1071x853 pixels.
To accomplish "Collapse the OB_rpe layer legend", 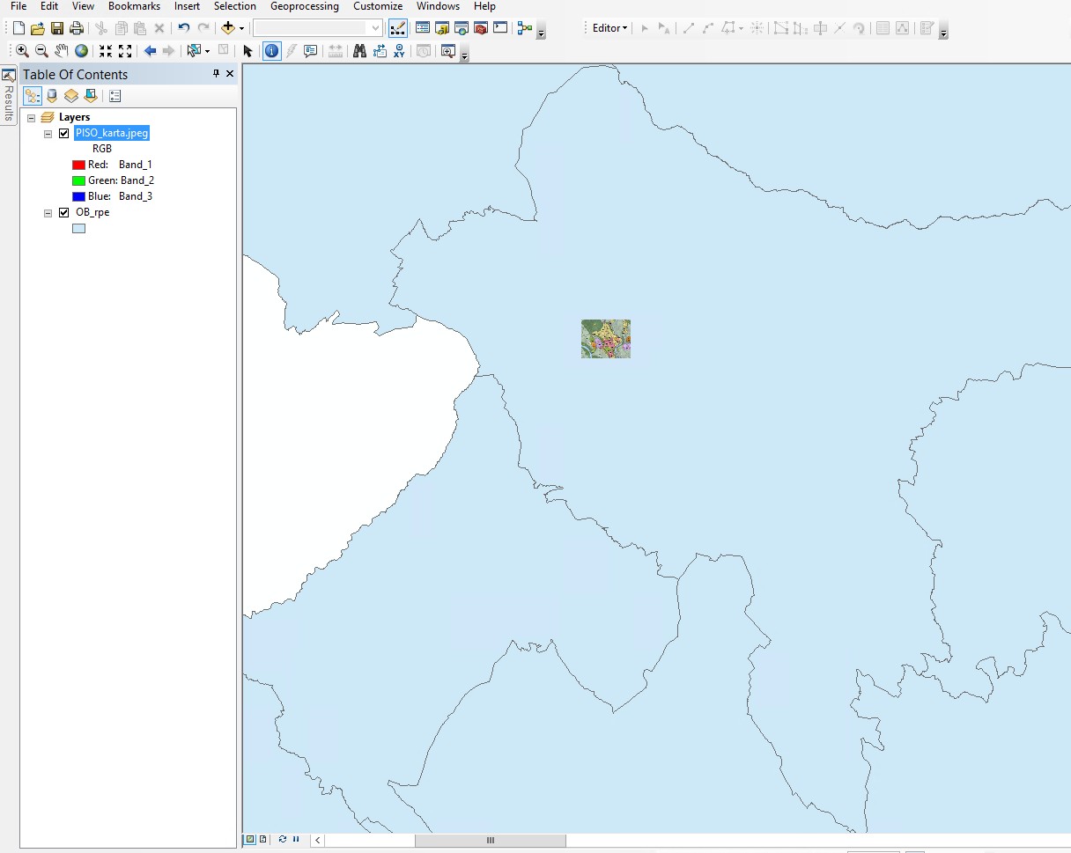I will coord(48,213).
